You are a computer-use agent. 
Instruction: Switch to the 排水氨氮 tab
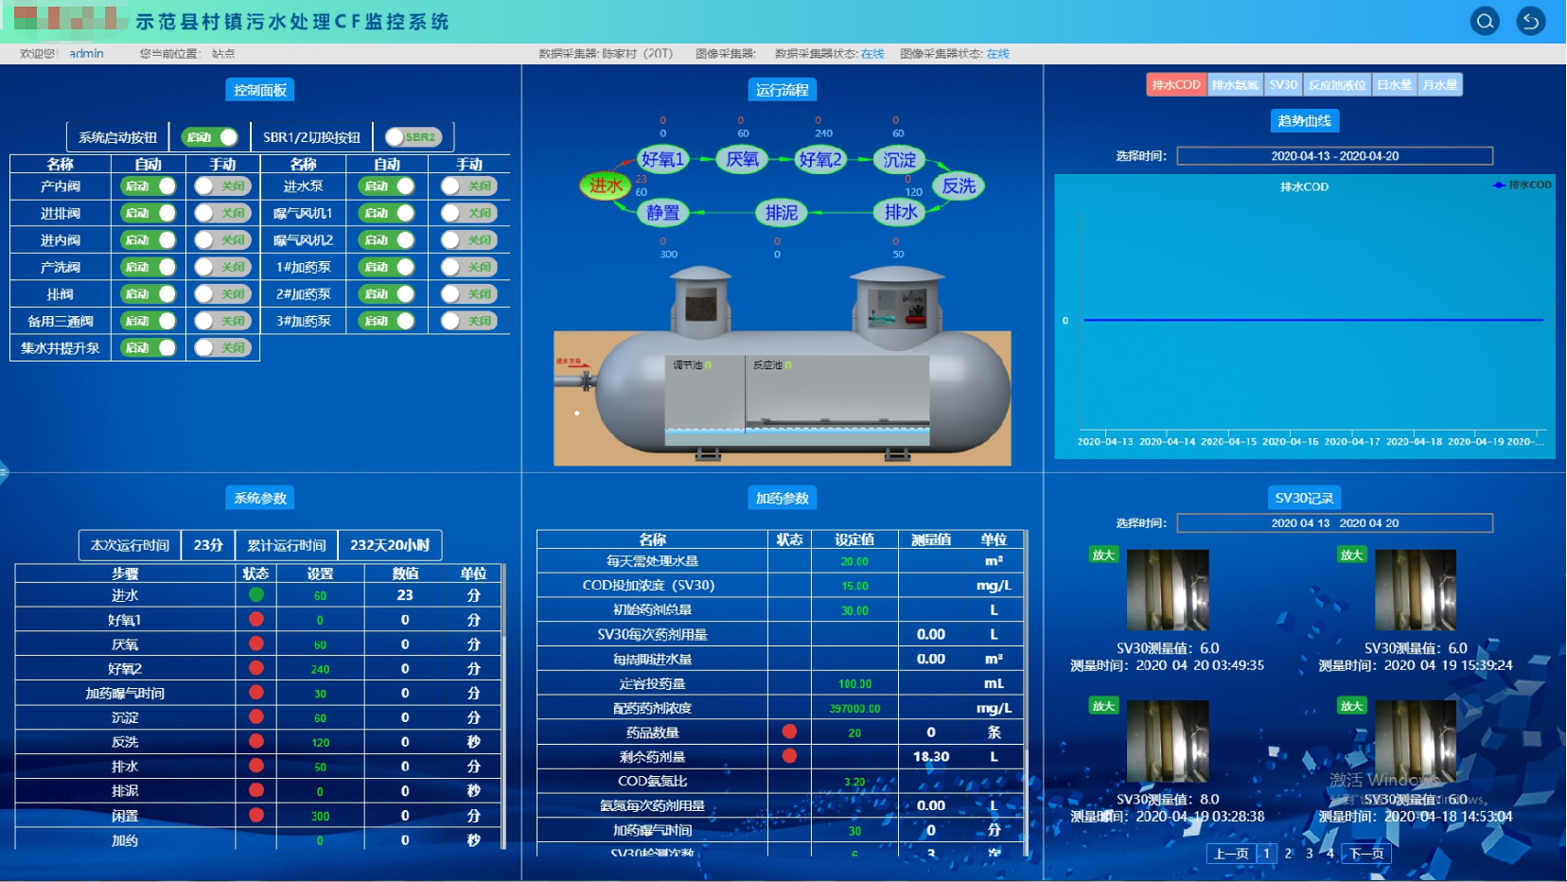click(x=1235, y=85)
